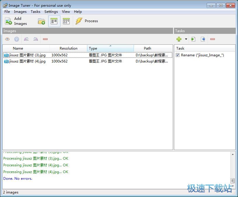Open the Settings menu
This screenshot has width=238, height=197.
[51, 12]
